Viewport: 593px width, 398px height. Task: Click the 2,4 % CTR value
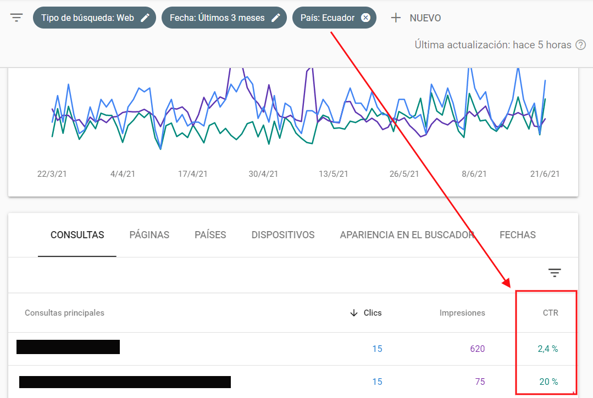[x=547, y=349]
